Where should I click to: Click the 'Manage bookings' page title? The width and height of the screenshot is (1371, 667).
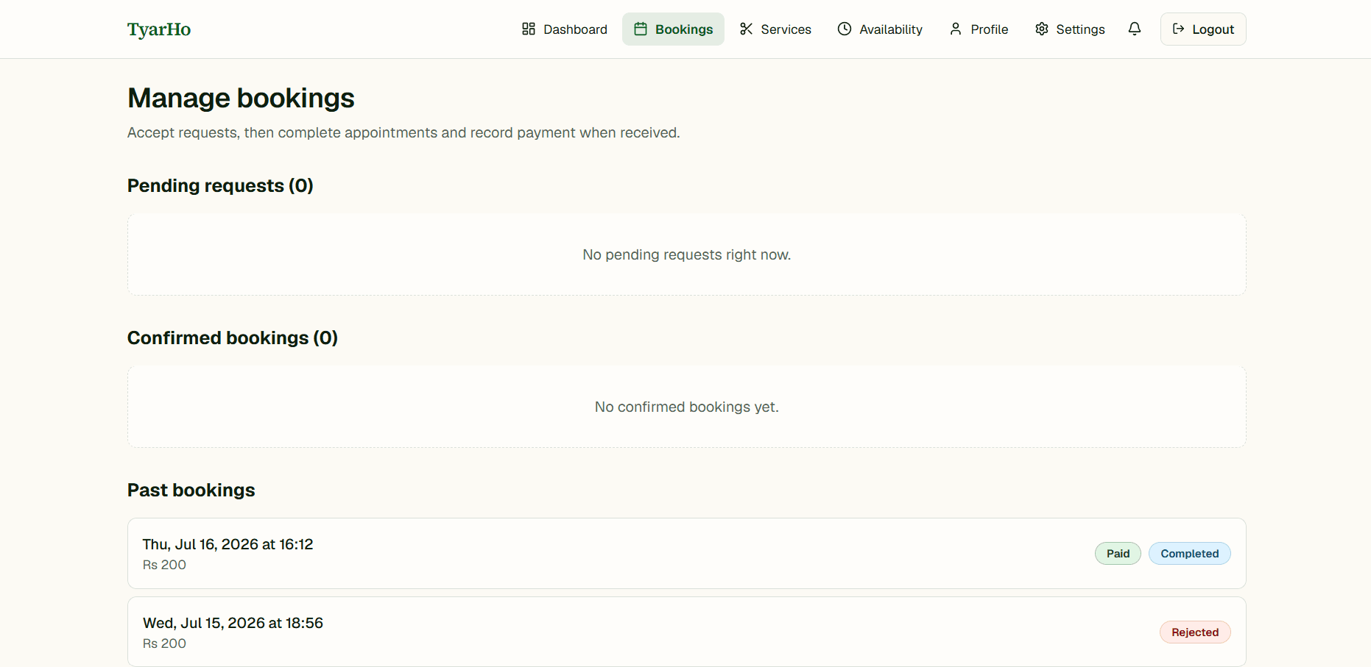click(241, 98)
